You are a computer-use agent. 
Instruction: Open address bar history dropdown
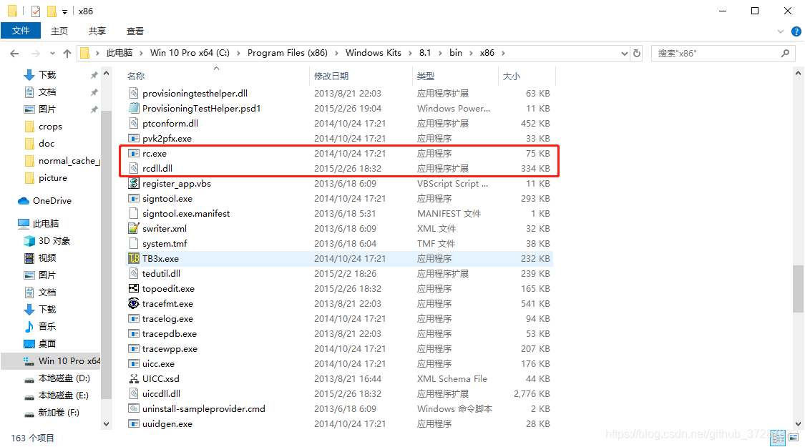click(x=624, y=54)
